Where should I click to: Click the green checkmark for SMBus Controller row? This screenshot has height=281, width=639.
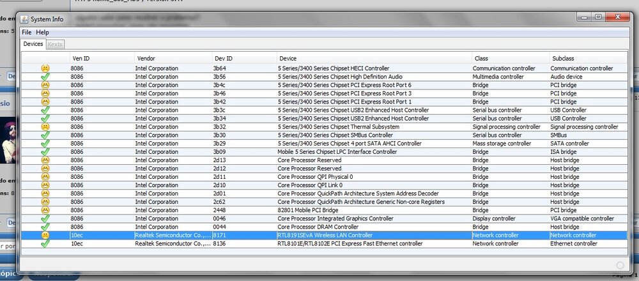pos(45,135)
